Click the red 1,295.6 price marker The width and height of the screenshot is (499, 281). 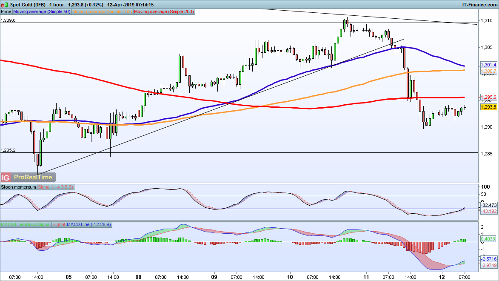click(488, 97)
